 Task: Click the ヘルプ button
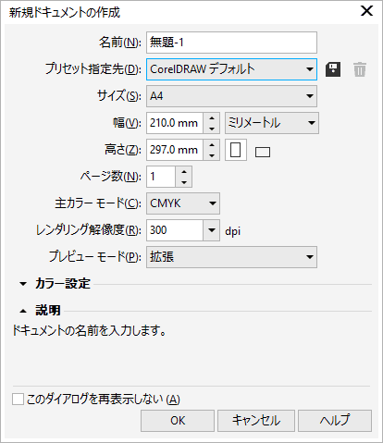tap(335, 421)
